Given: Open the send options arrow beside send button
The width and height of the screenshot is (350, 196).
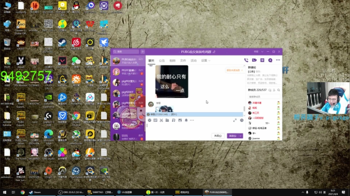Looking at the screenshot, I should (241, 136).
